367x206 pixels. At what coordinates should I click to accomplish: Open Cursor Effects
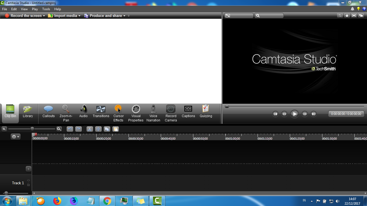pos(118,113)
